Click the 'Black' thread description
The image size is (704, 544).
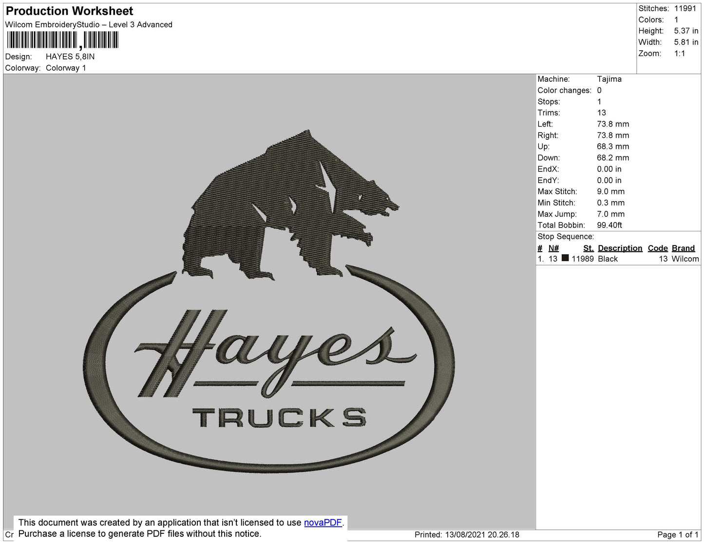pyautogui.click(x=608, y=259)
